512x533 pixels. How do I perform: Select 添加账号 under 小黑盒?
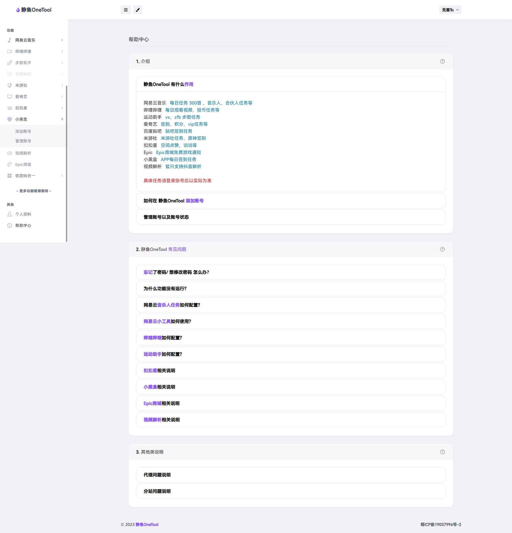[x=23, y=131]
